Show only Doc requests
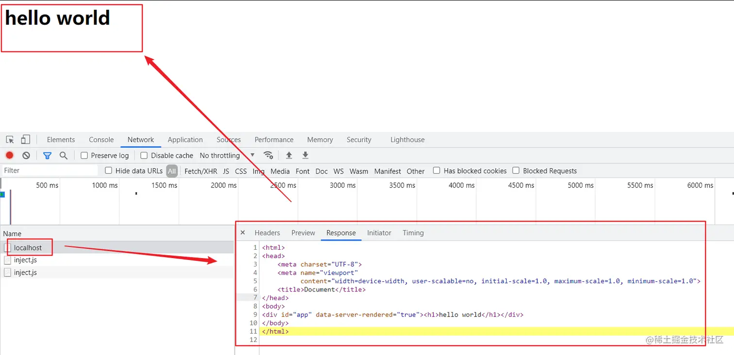734x355 pixels. click(321, 171)
